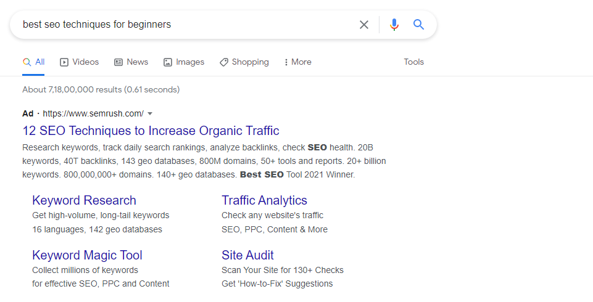This screenshot has width=593, height=302.
Task: Expand the ad info arrow beside semrush URL
Action: (150, 113)
